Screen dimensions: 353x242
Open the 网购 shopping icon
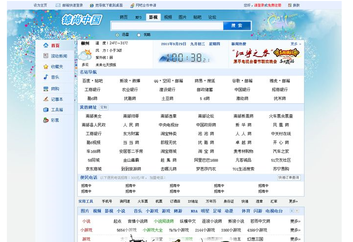click(x=46, y=89)
